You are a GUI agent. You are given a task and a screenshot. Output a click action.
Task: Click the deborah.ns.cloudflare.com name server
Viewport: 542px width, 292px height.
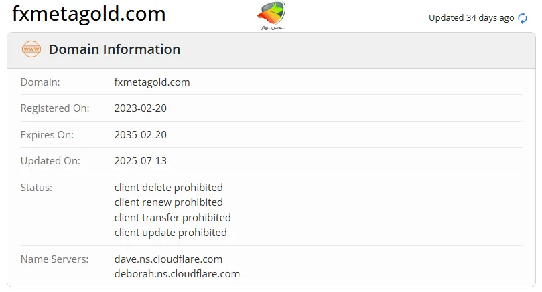point(177,273)
